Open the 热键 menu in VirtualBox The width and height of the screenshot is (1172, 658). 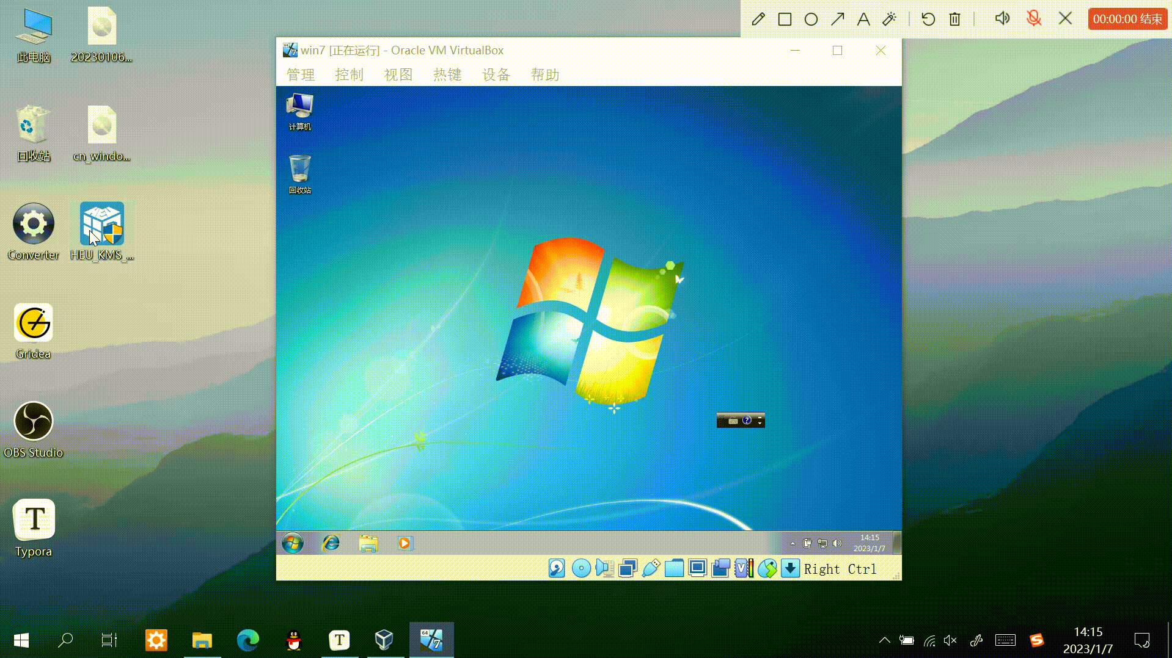(447, 74)
